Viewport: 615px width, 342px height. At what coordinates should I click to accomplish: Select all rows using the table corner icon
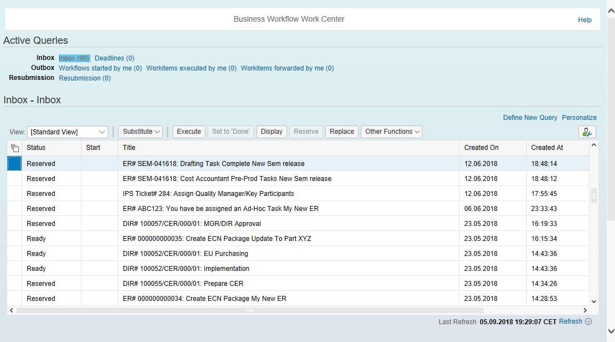pyautogui.click(x=14, y=147)
